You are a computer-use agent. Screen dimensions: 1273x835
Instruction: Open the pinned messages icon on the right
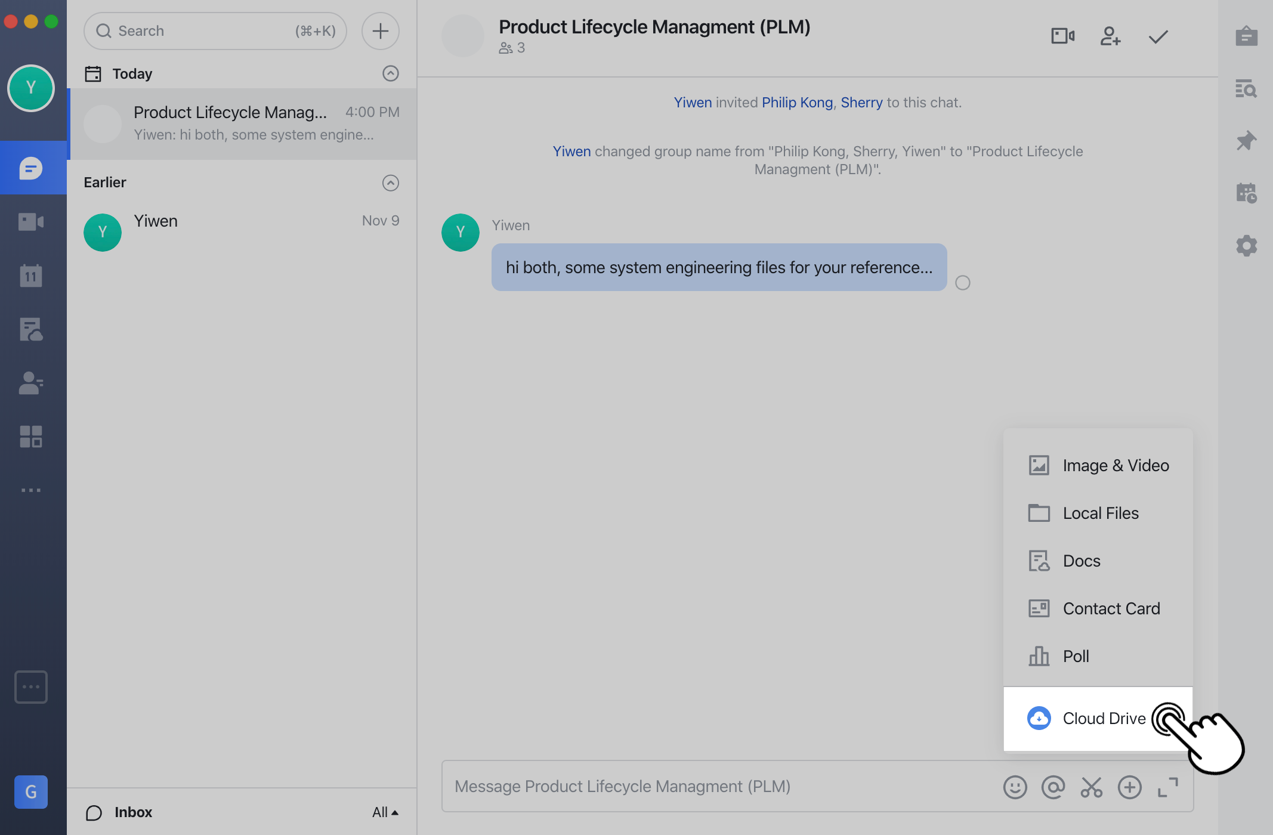click(1246, 141)
